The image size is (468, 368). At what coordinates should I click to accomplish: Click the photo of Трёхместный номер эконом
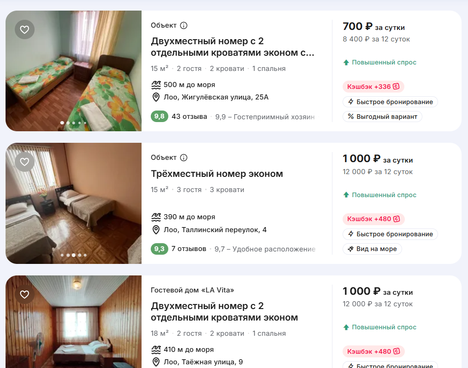74,203
